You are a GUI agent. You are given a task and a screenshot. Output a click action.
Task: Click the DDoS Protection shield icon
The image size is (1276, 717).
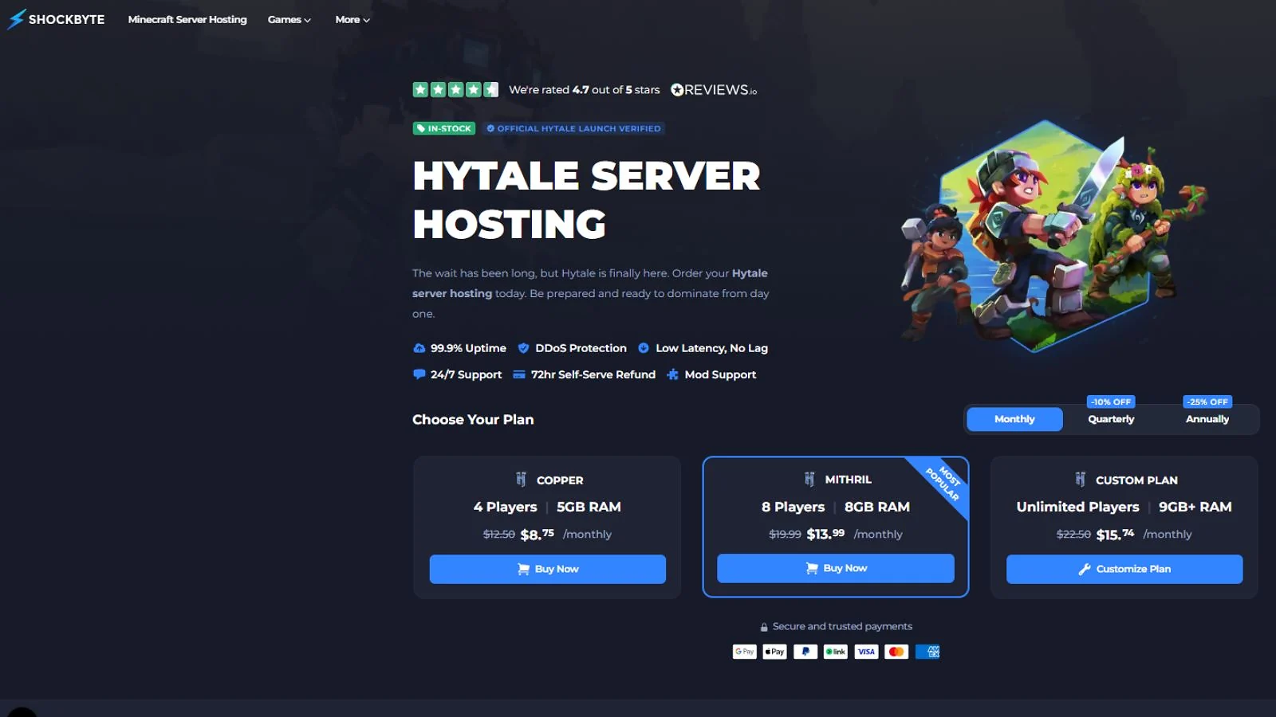click(523, 348)
